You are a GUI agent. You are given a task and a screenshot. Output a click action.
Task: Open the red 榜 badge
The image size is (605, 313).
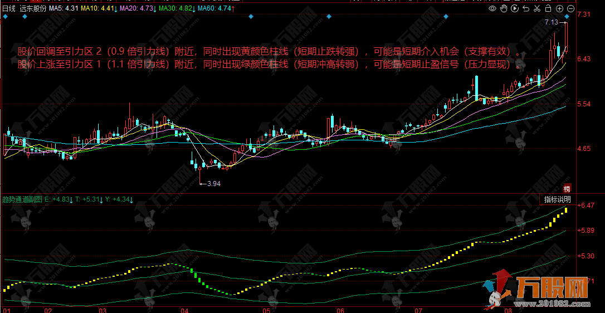pos(567,189)
